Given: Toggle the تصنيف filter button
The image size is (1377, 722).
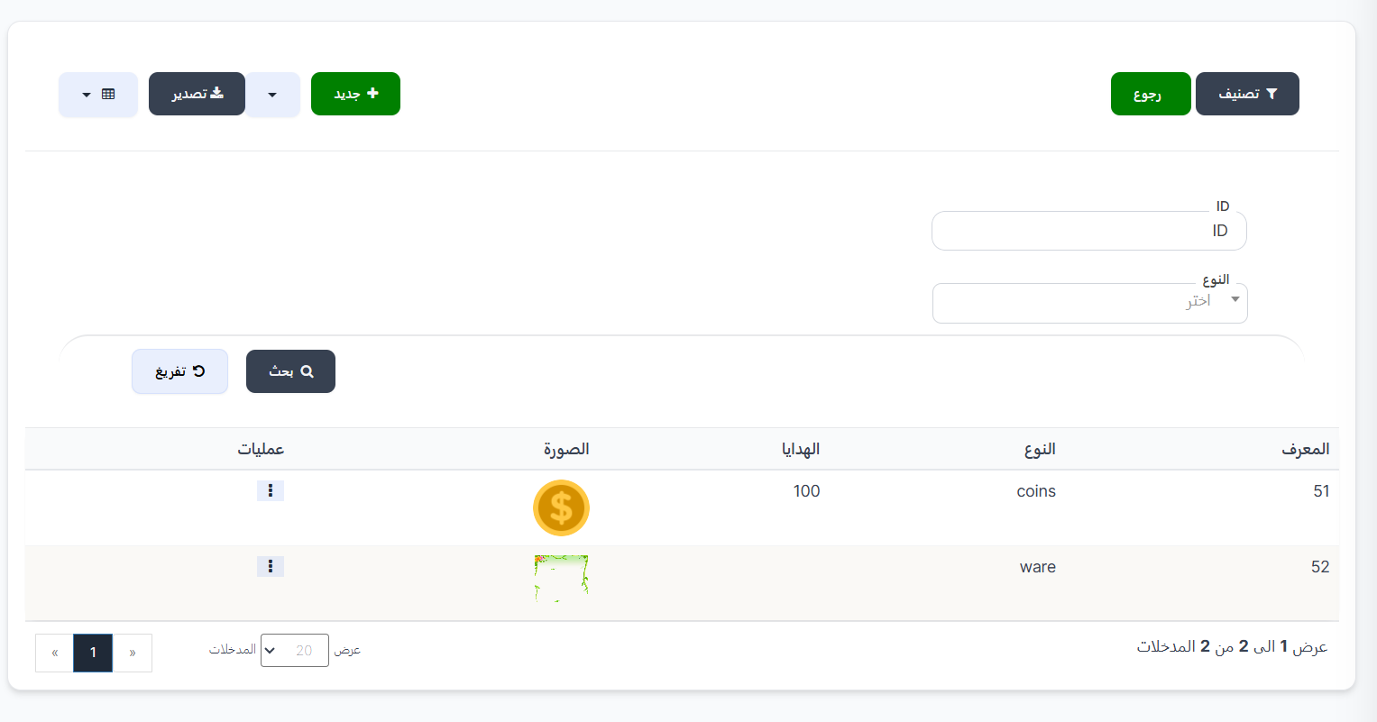Looking at the screenshot, I should (1247, 94).
